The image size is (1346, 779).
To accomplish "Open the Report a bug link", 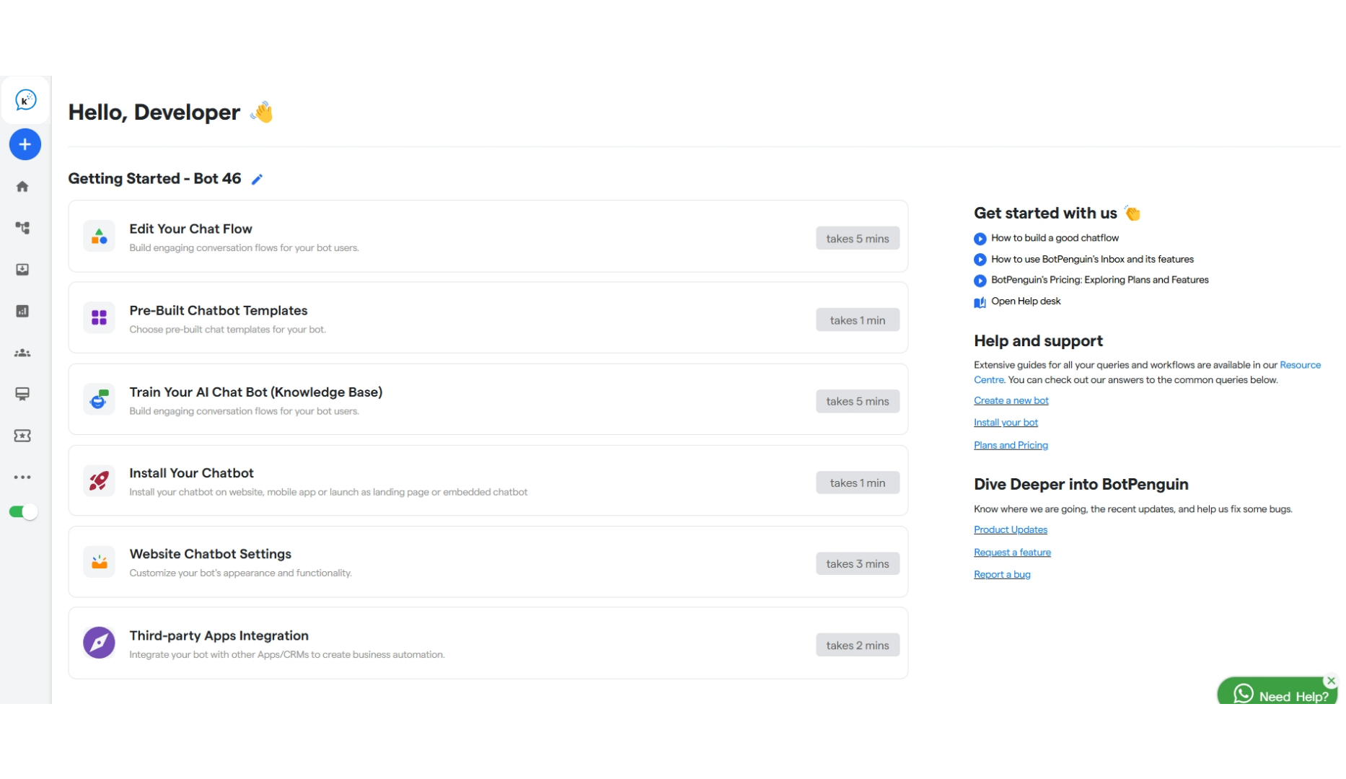I will tap(1002, 575).
